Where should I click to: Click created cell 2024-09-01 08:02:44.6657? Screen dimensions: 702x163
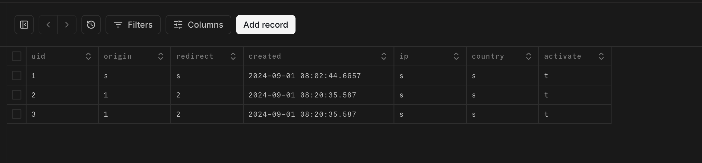(305, 76)
